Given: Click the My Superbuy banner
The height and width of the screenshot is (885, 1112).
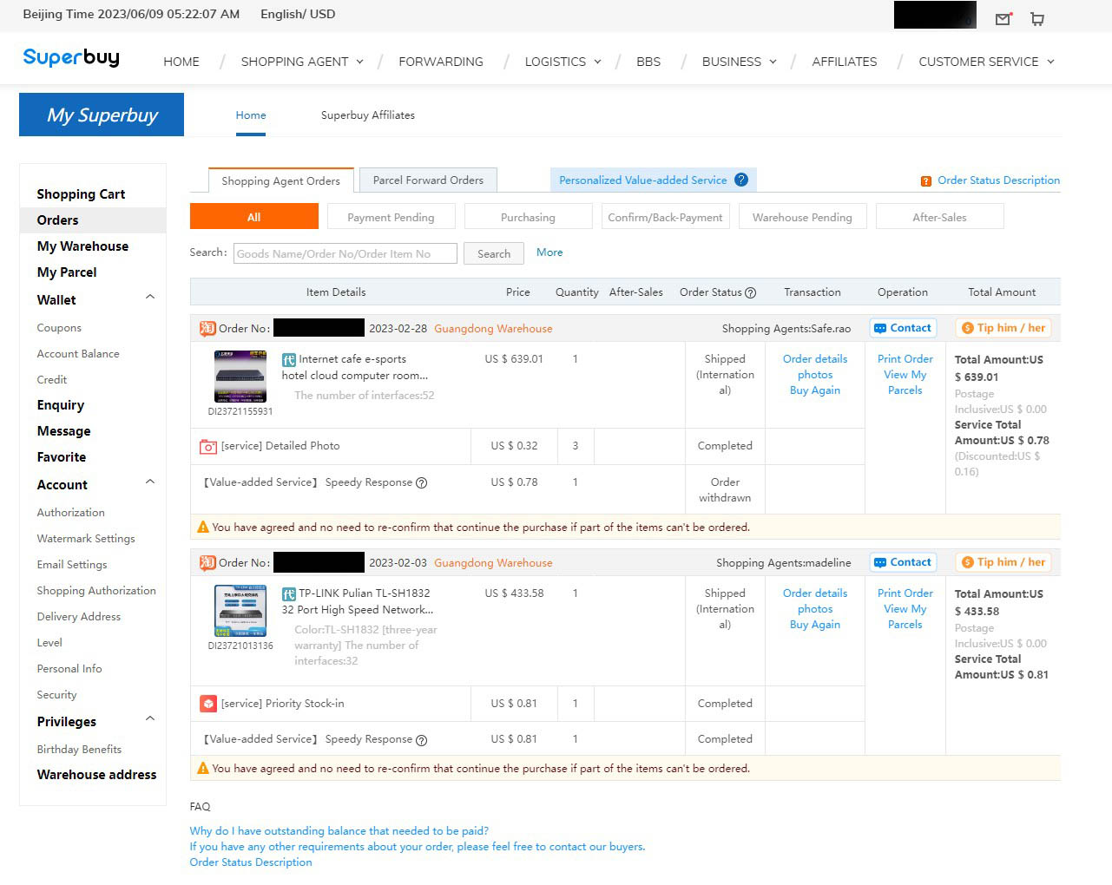Looking at the screenshot, I should point(102,115).
